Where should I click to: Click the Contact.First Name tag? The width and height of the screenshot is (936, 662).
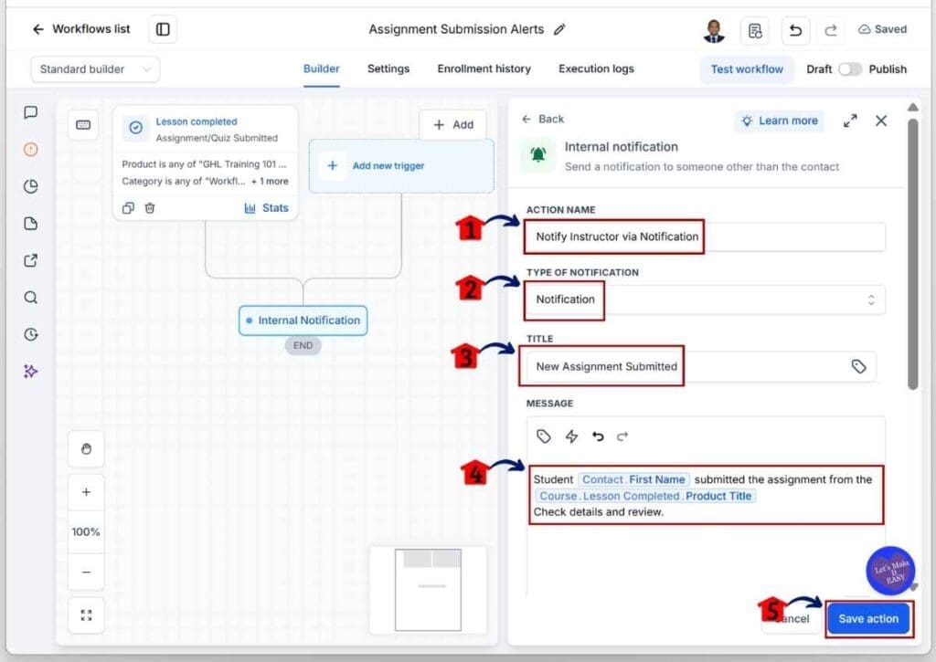tap(634, 479)
